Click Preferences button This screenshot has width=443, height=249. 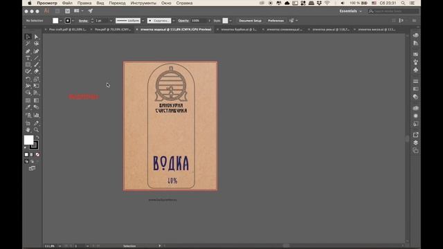[x=275, y=21]
